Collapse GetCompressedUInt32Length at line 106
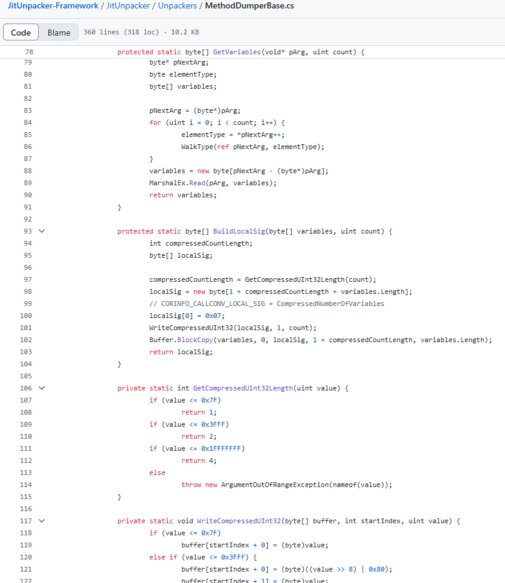Viewport: 505px width, 583px height. 42,388
